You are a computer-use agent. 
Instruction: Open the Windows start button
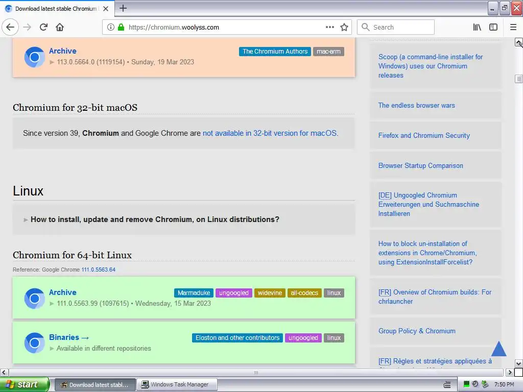(24, 384)
